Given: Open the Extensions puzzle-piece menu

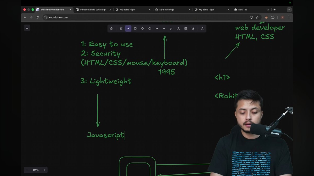Looking at the screenshot, I should pyautogui.click(x=273, y=17).
